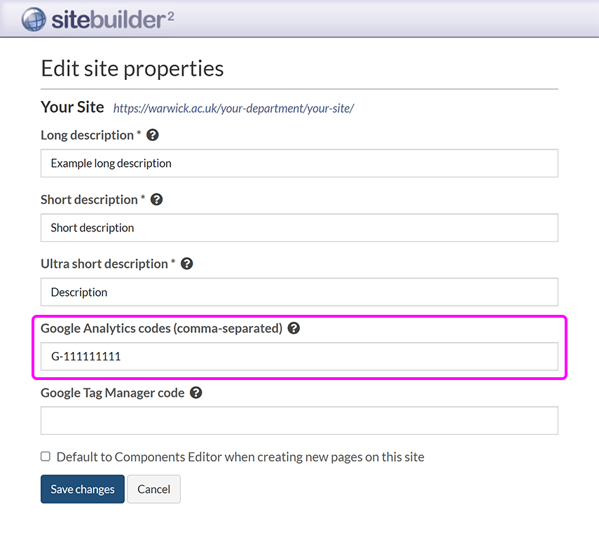Viewport: 599px width, 535px height.
Task: Click the Your Site section label
Action: [x=72, y=107]
